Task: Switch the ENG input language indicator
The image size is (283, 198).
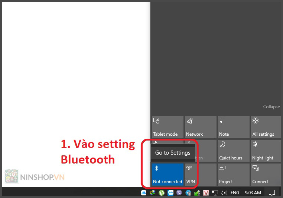Action: [x=235, y=193]
